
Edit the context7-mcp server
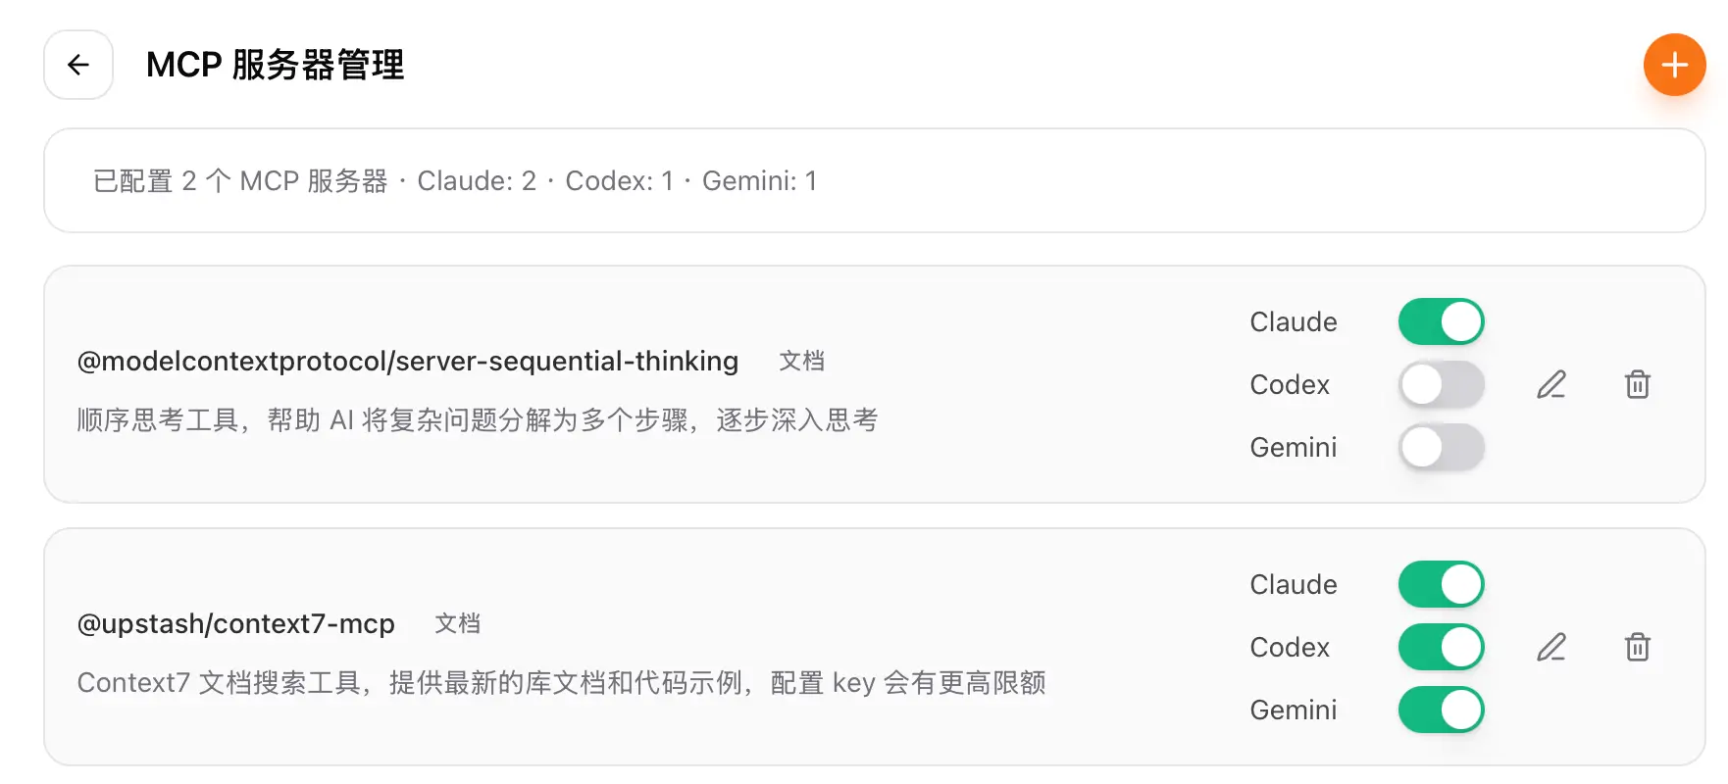pyautogui.click(x=1550, y=647)
